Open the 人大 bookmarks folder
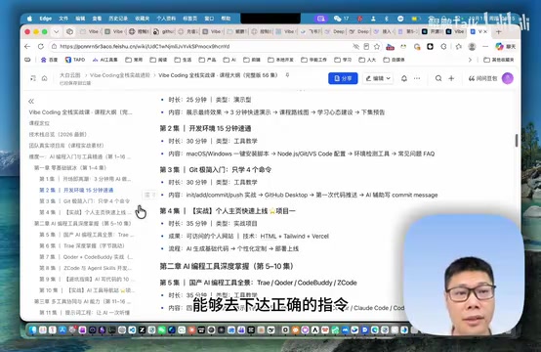 tap(367, 60)
